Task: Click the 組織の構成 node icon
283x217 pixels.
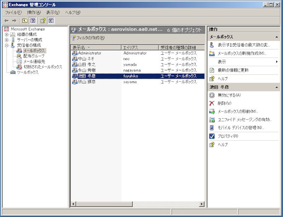Action: tap(13, 34)
